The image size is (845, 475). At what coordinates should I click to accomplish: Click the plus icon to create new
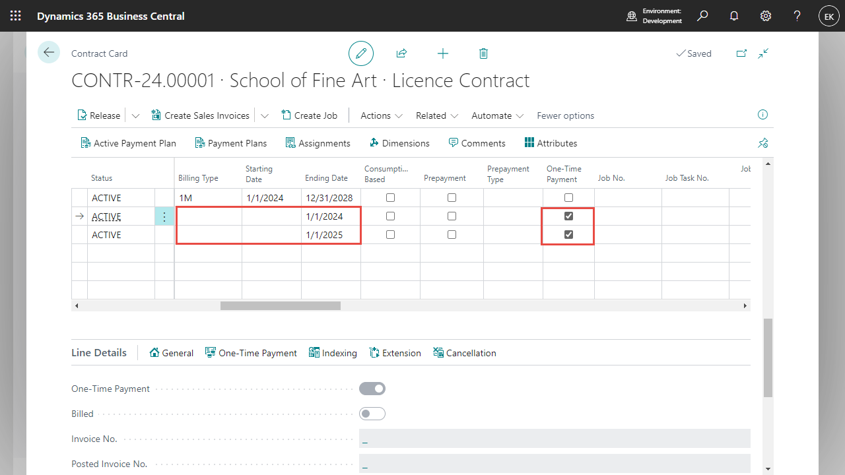tap(443, 53)
